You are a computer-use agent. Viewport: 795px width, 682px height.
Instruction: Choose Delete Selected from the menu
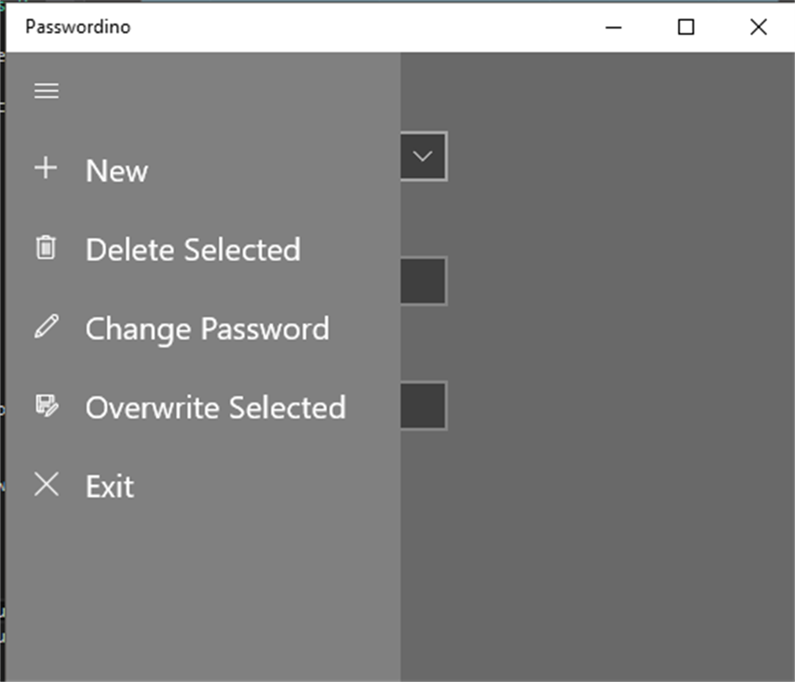(x=193, y=250)
